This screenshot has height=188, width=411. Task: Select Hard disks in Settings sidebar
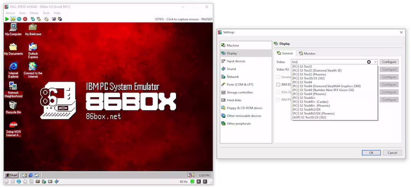tap(246, 100)
